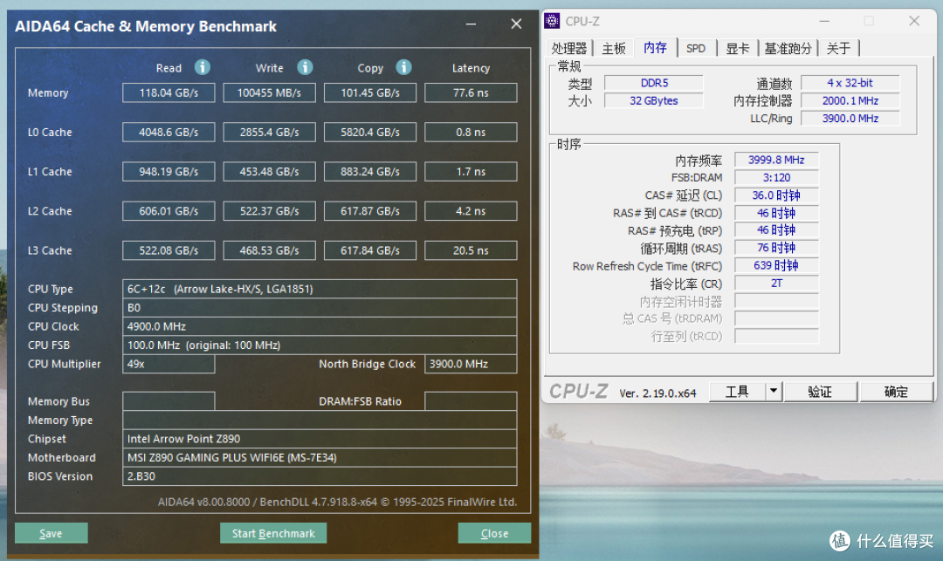Click L2 Cache latency 4.2 ns
943x561 pixels.
(x=471, y=211)
